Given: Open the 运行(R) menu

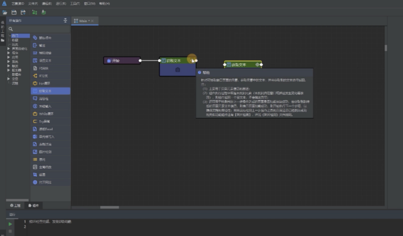Looking at the screenshot, I should pos(61,4).
